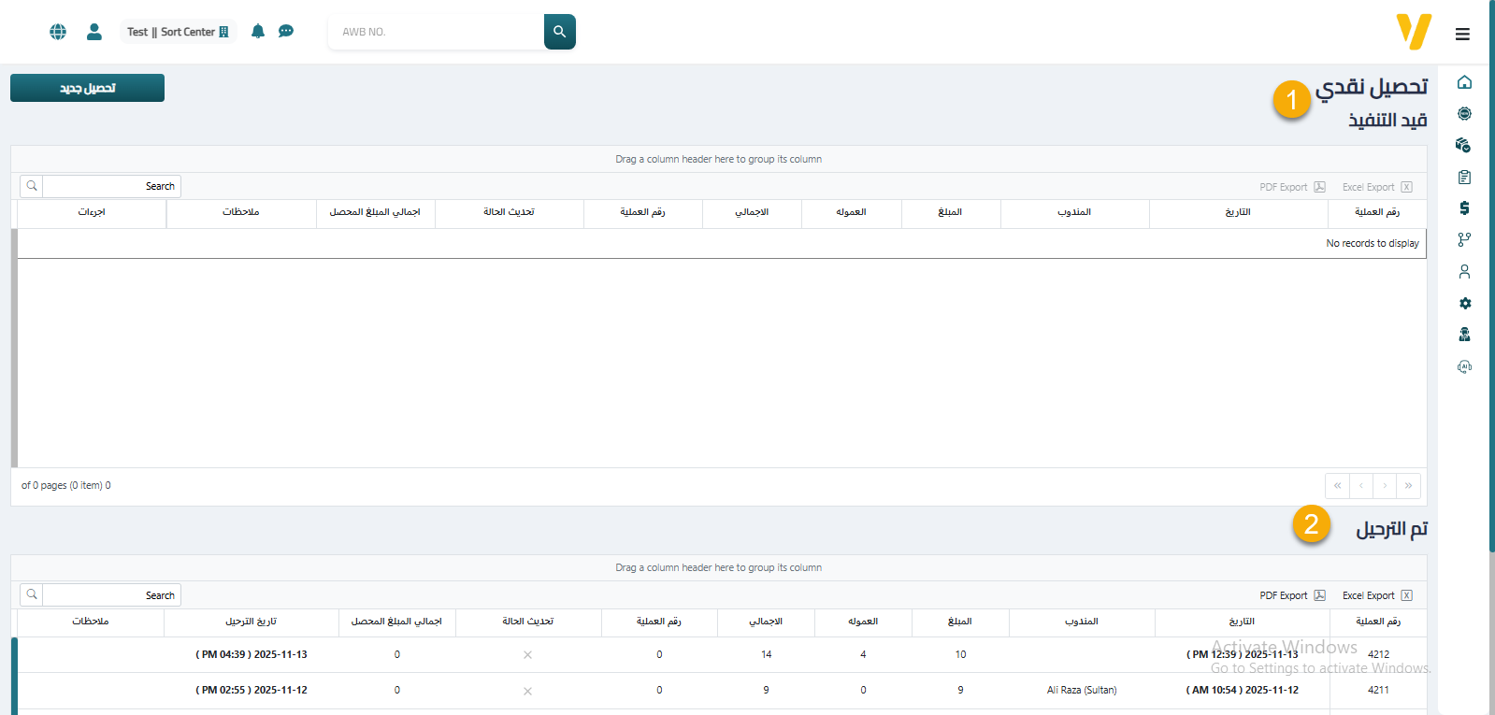Open the clipboard sidebar icon

[1464, 178]
